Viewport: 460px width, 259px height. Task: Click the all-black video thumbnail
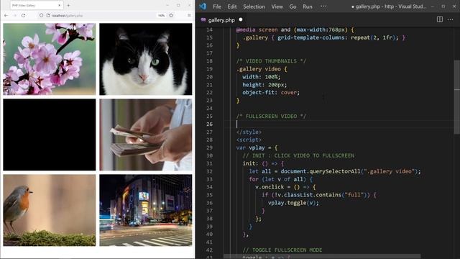tap(50, 135)
